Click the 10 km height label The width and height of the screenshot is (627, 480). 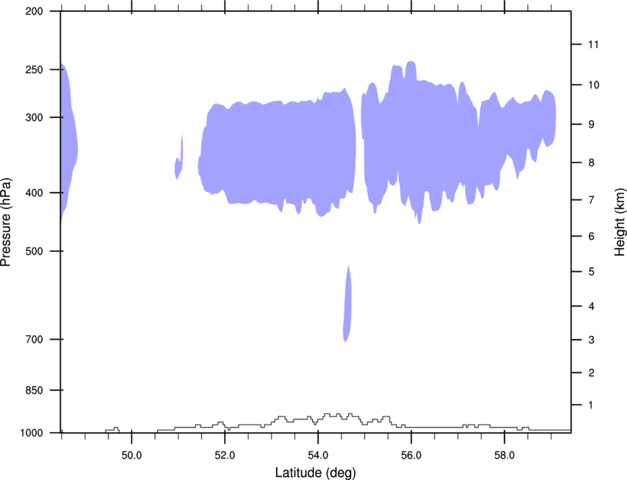point(593,85)
